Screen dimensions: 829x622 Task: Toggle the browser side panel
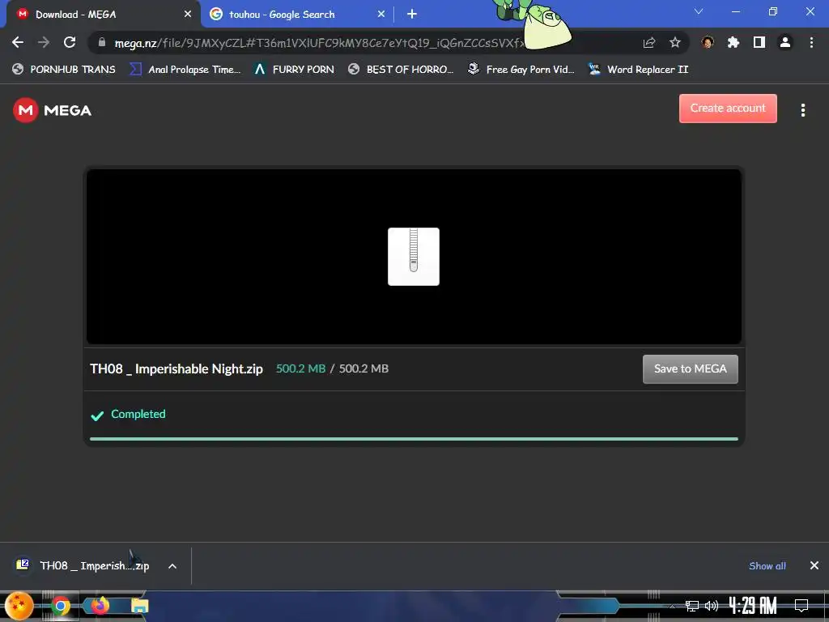pos(759,42)
